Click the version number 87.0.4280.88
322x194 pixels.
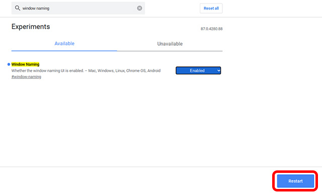click(x=211, y=29)
